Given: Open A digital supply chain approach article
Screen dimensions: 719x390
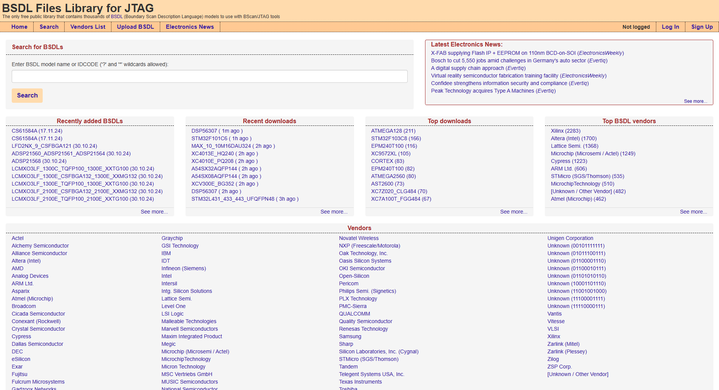Looking at the screenshot, I should click(x=478, y=68).
